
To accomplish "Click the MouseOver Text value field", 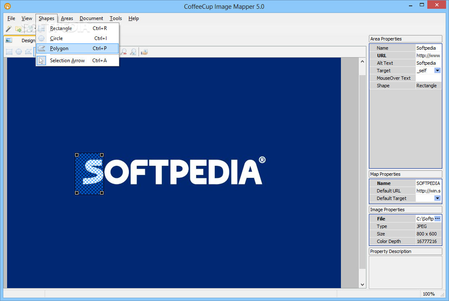I will [x=429, y=78].
